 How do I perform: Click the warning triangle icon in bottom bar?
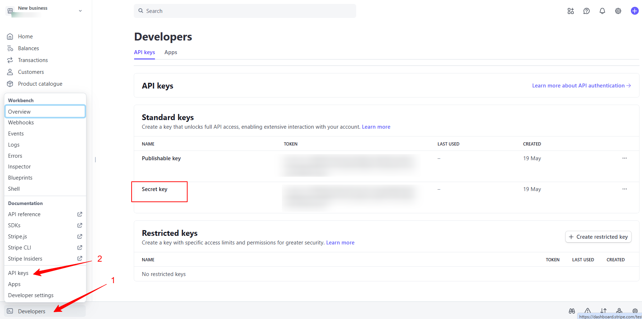tap(587, 311)
